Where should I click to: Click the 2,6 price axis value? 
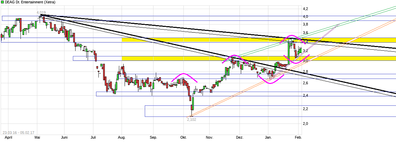pos(305,83)
